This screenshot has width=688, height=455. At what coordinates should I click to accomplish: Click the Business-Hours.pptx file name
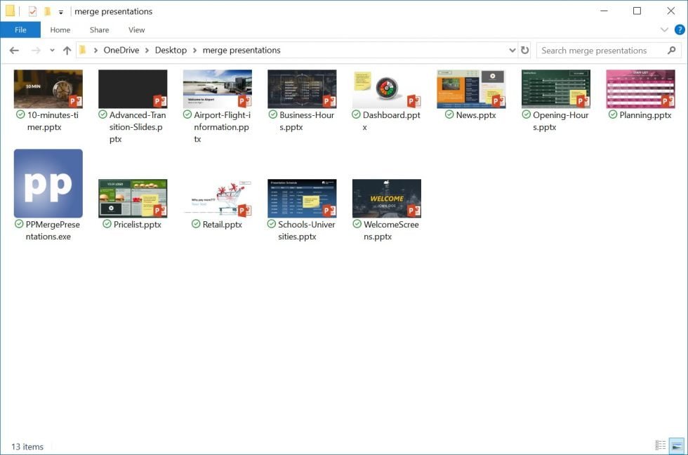pyautogui.click(x=307, y=121)
